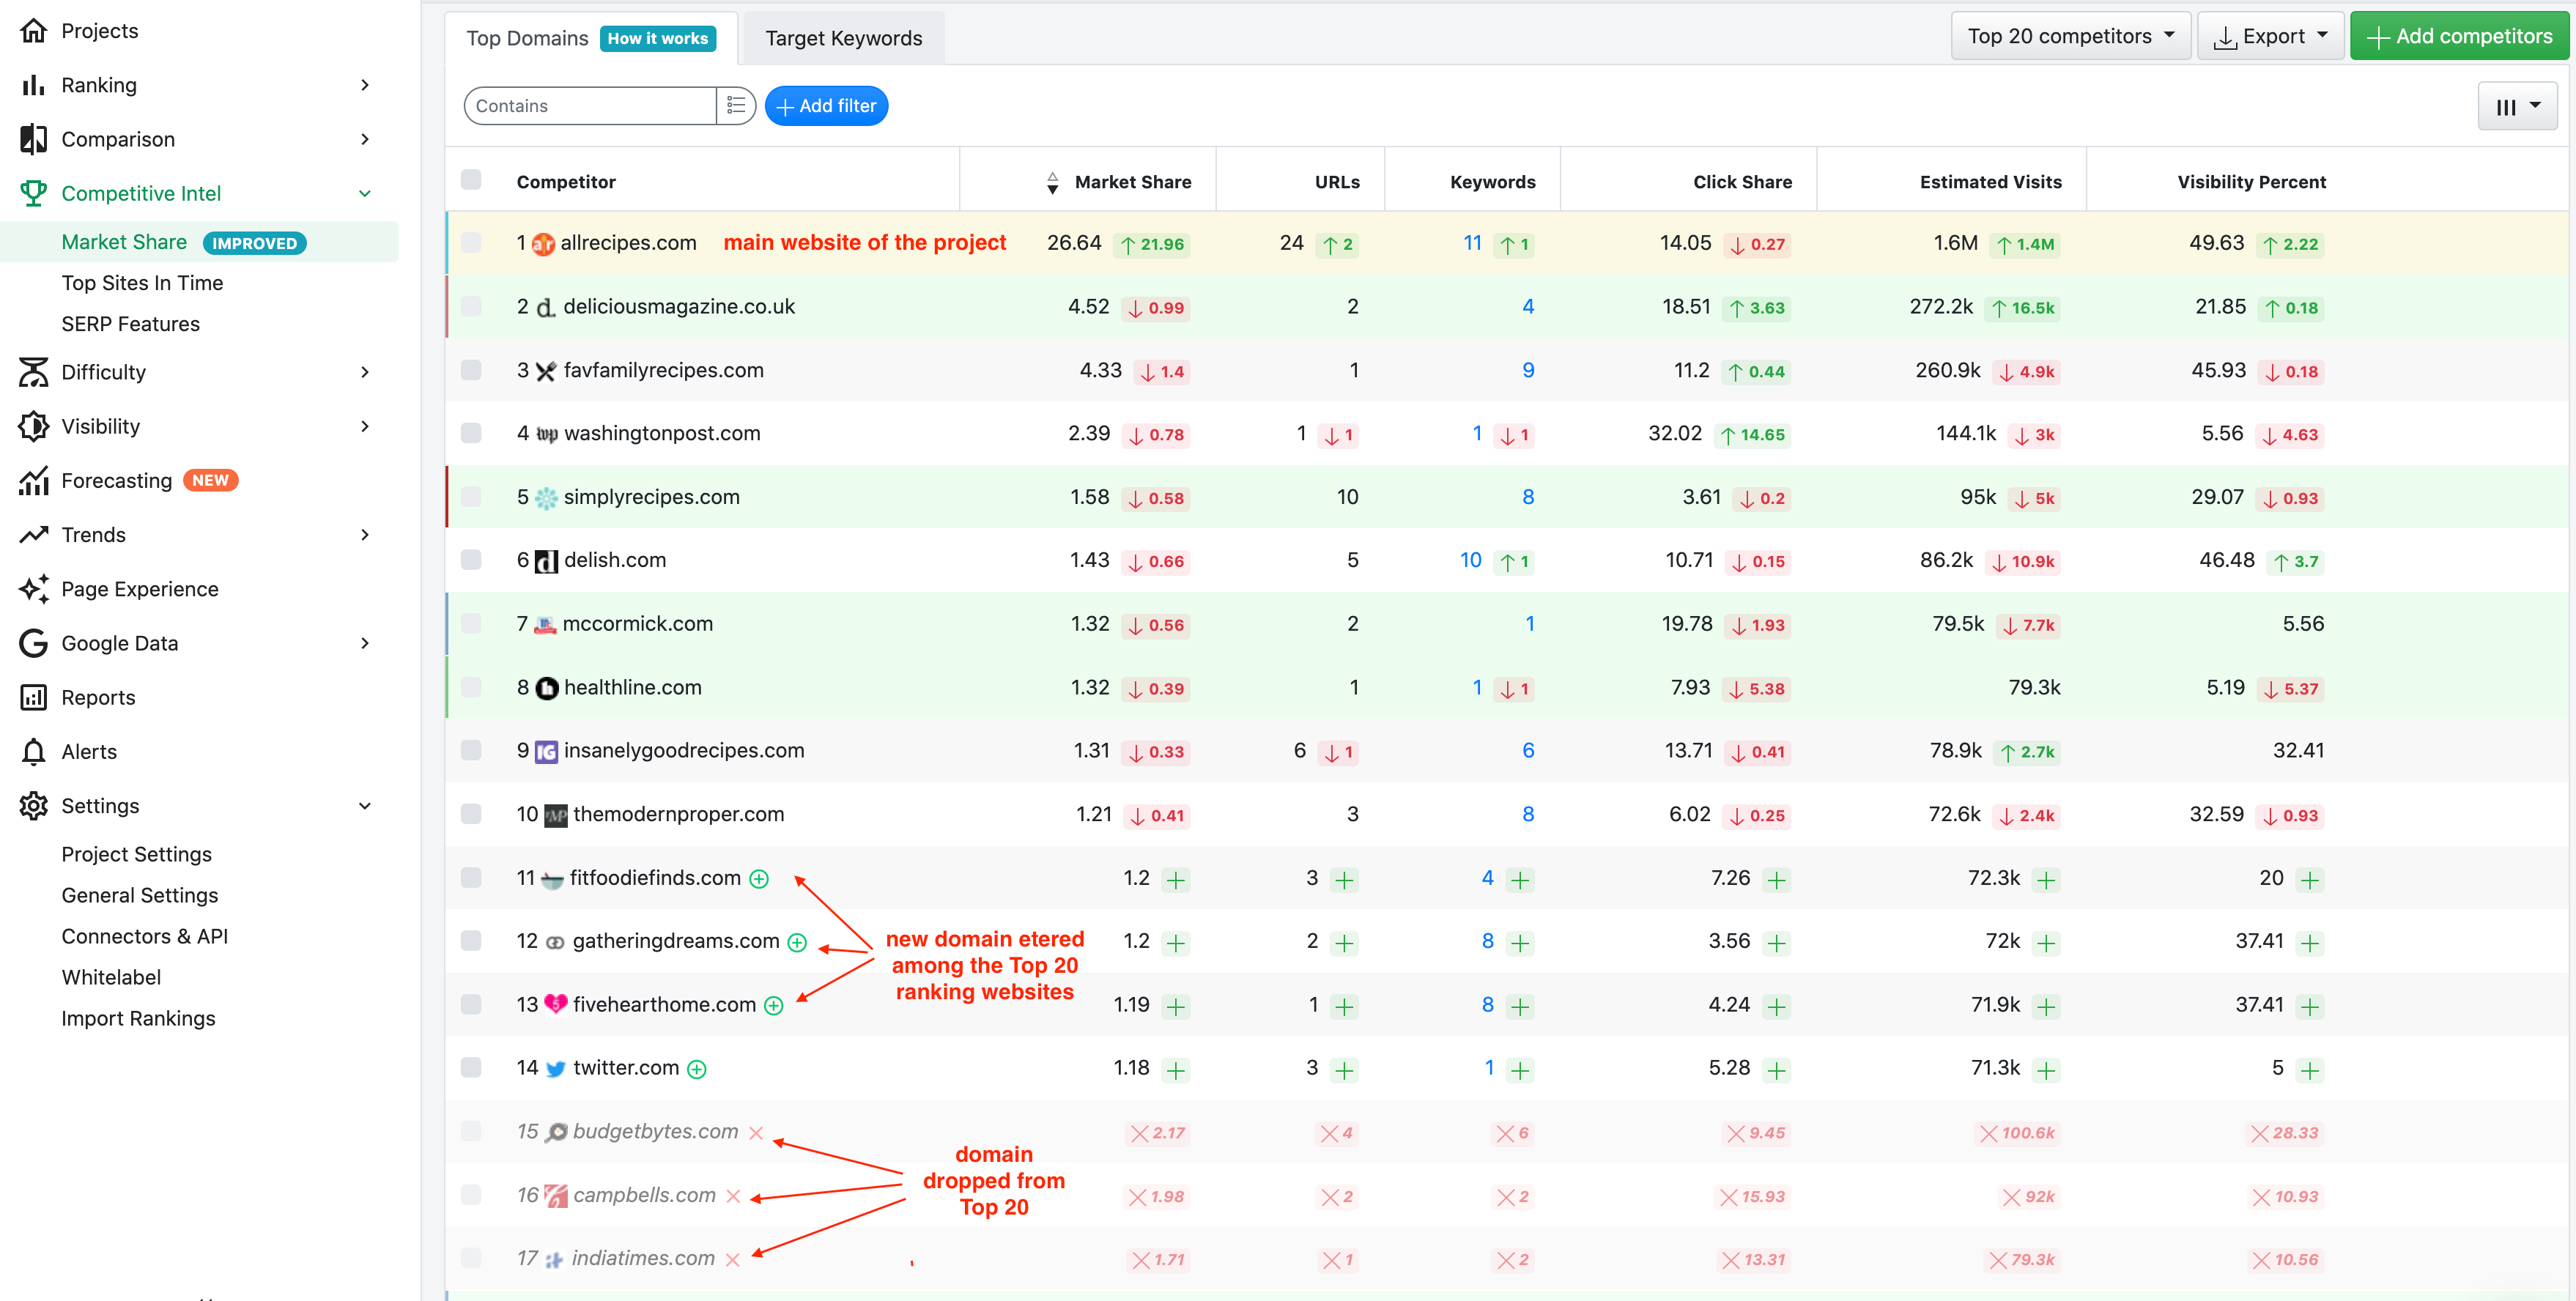Image resolution: width=2576 pixels, height=1301 pixels.
Task: Click the Google Data G icon
Action: click(33, 643)
